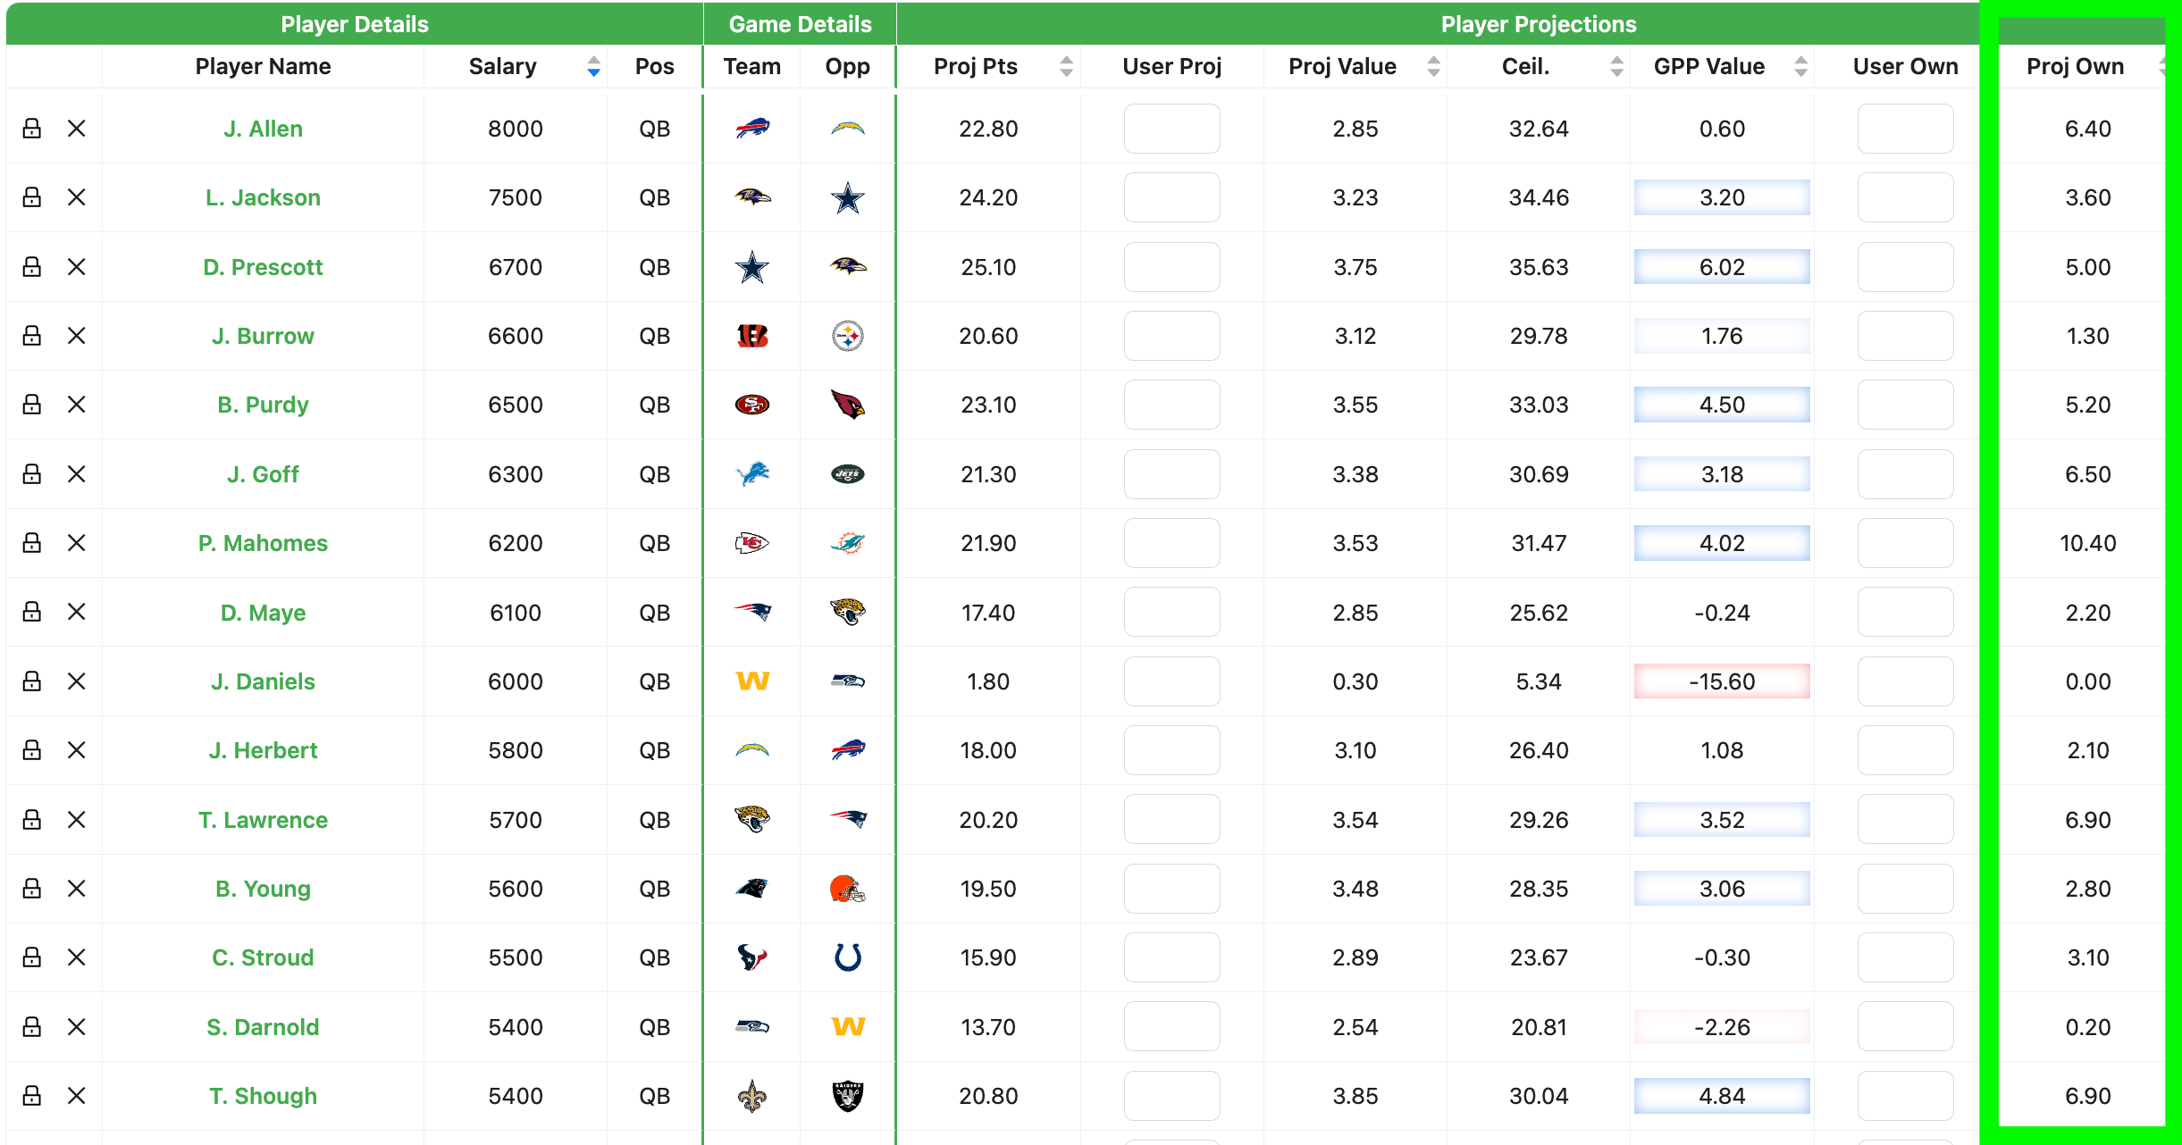Click User Own field for T. Shough
The image size is (2182, 1145).
click(1905, 1096)
